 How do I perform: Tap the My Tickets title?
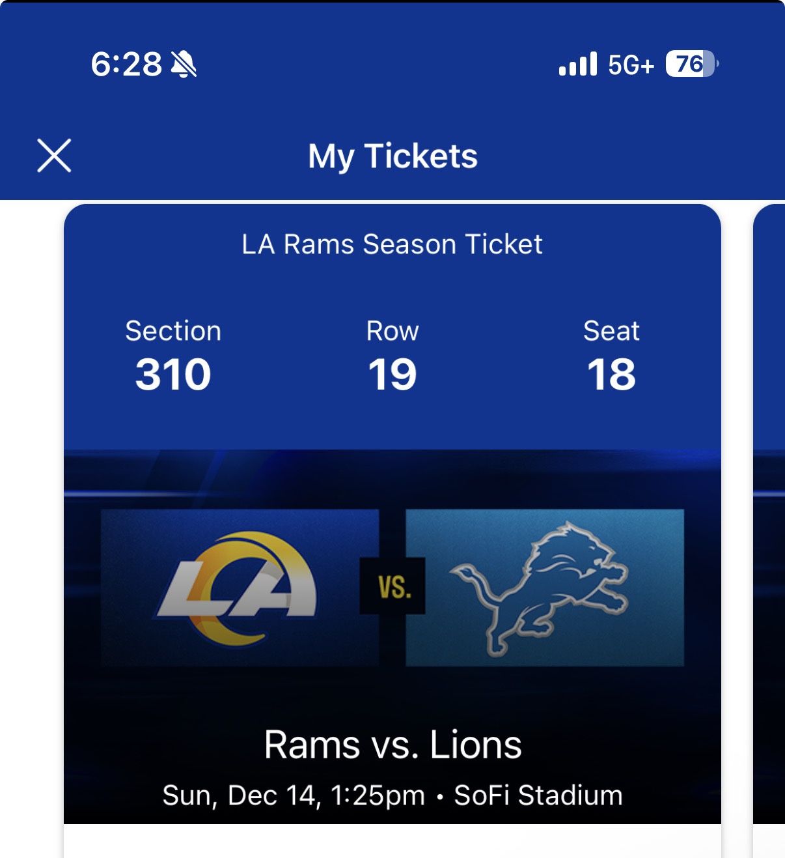click(x=392, y=156)
